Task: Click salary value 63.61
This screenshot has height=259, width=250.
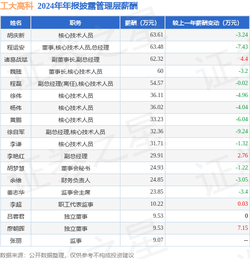Action: [x=157, y=35]
